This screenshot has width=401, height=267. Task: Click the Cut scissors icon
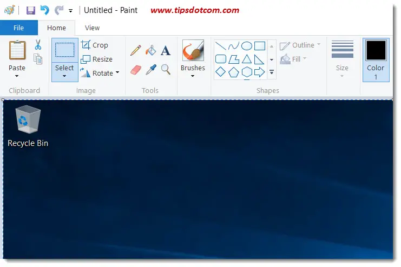(38, 45)
